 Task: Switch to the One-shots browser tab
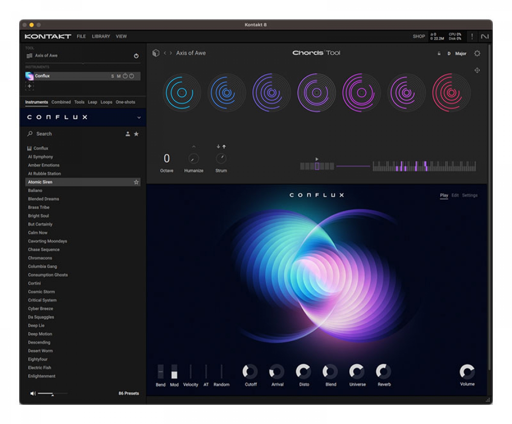click(125, 102)
